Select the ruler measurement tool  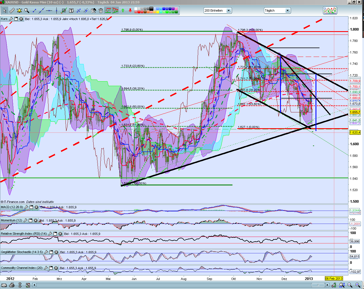(x=12, y=11)
